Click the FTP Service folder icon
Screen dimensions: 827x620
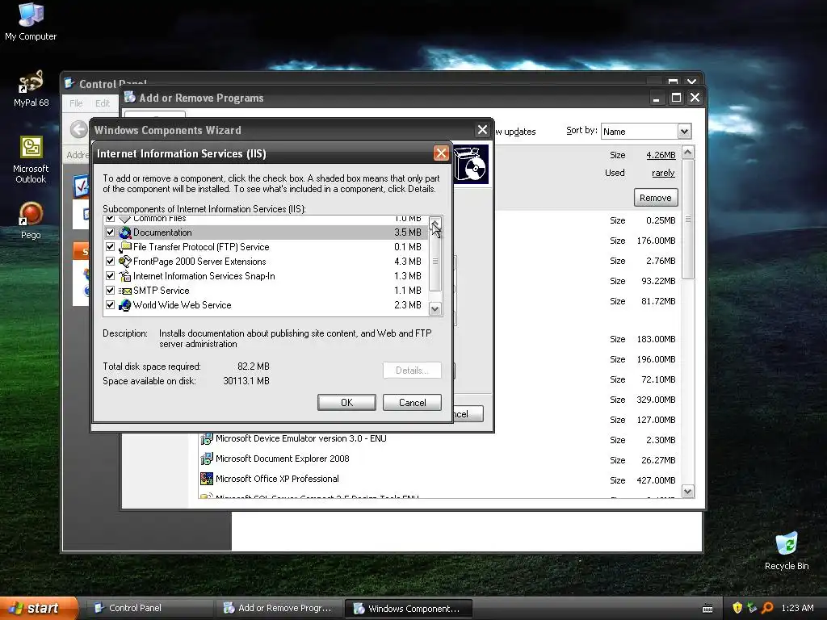pos(125,247)
